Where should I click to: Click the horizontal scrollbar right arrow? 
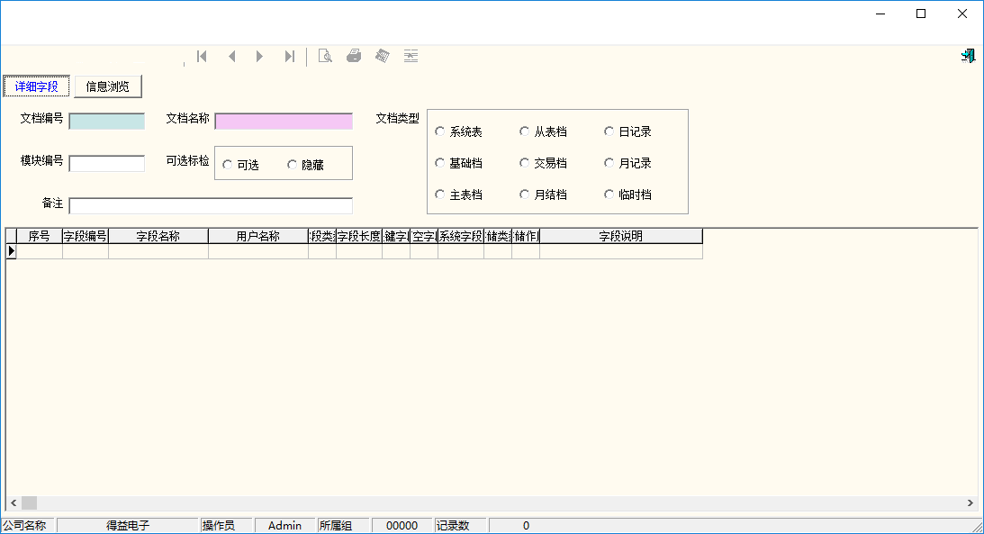[x=970, y=502]
